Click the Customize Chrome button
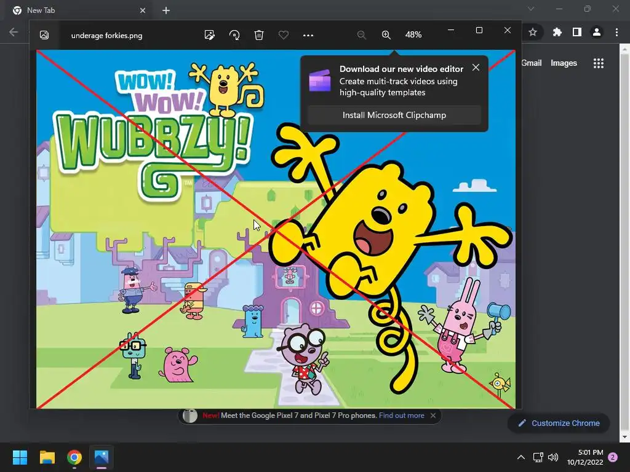The width and height of the screenshot is (630, 472). click(559, 423)
